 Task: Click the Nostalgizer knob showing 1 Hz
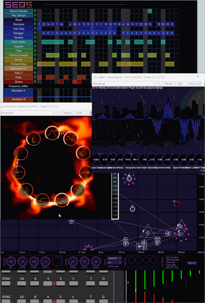(199, 159)
